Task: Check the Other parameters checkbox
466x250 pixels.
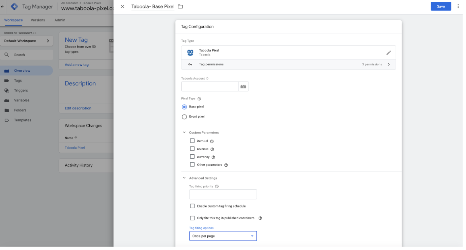Action: tap(192, 164)
